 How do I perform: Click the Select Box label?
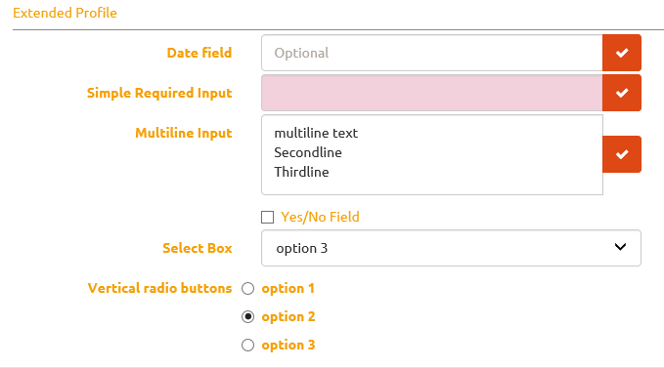[198, 248]
